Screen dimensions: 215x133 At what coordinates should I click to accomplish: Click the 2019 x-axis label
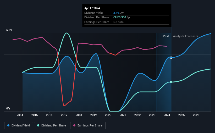(x=93, y=115)
